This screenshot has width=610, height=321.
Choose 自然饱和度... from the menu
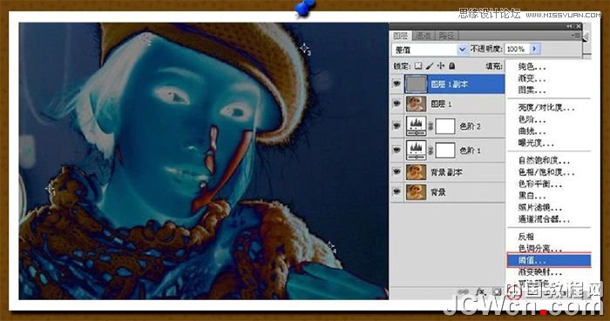pyautogui.click(x=544, y=160)
